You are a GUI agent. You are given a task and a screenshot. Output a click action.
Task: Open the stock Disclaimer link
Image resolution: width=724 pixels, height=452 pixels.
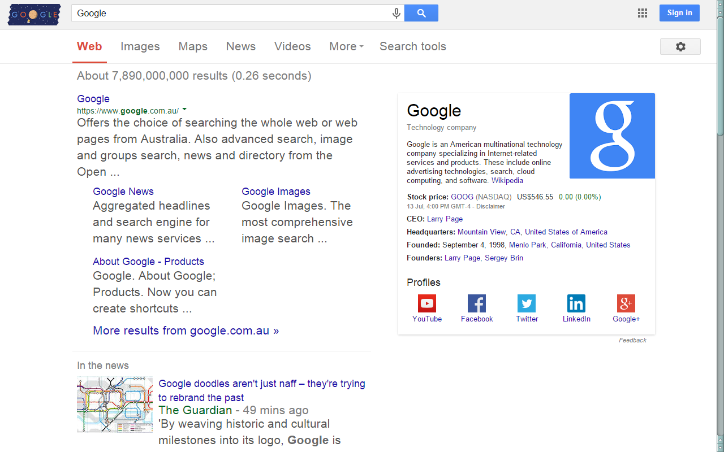coord(490,206)
